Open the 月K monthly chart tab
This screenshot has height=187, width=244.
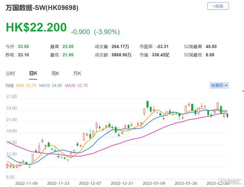tap(77, 73)
